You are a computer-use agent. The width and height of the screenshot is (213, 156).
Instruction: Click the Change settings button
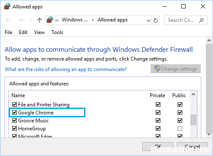(176, 69)
